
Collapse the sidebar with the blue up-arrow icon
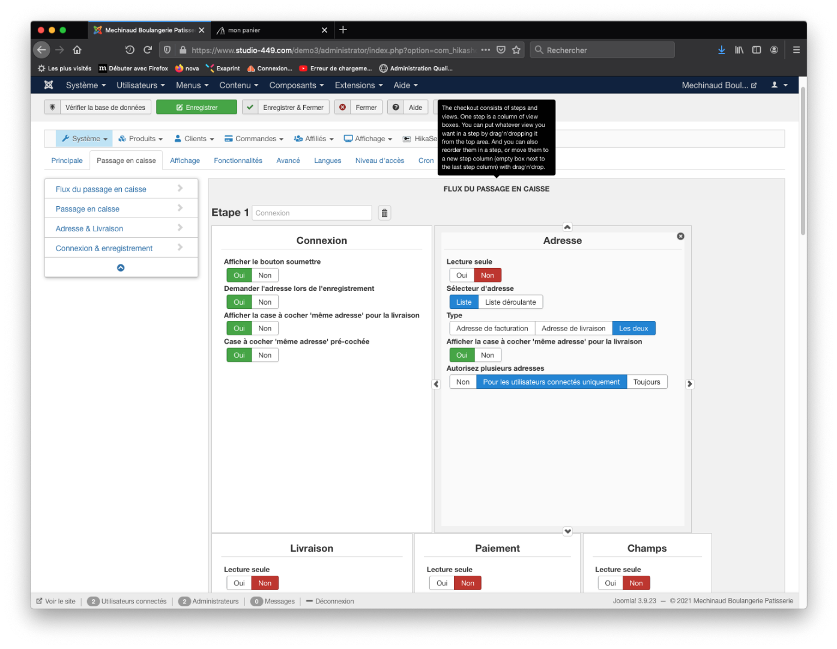(121, 268)
